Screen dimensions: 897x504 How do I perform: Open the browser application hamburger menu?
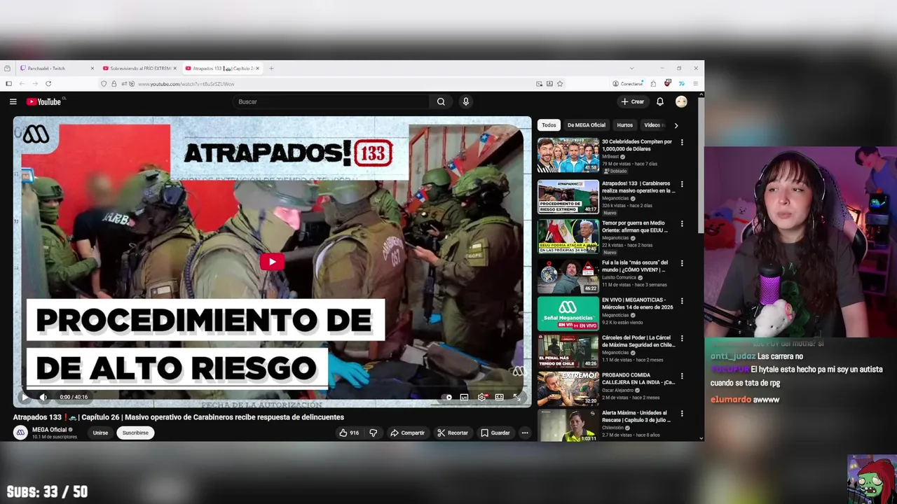pyautogui.click(x=695, y=83)
